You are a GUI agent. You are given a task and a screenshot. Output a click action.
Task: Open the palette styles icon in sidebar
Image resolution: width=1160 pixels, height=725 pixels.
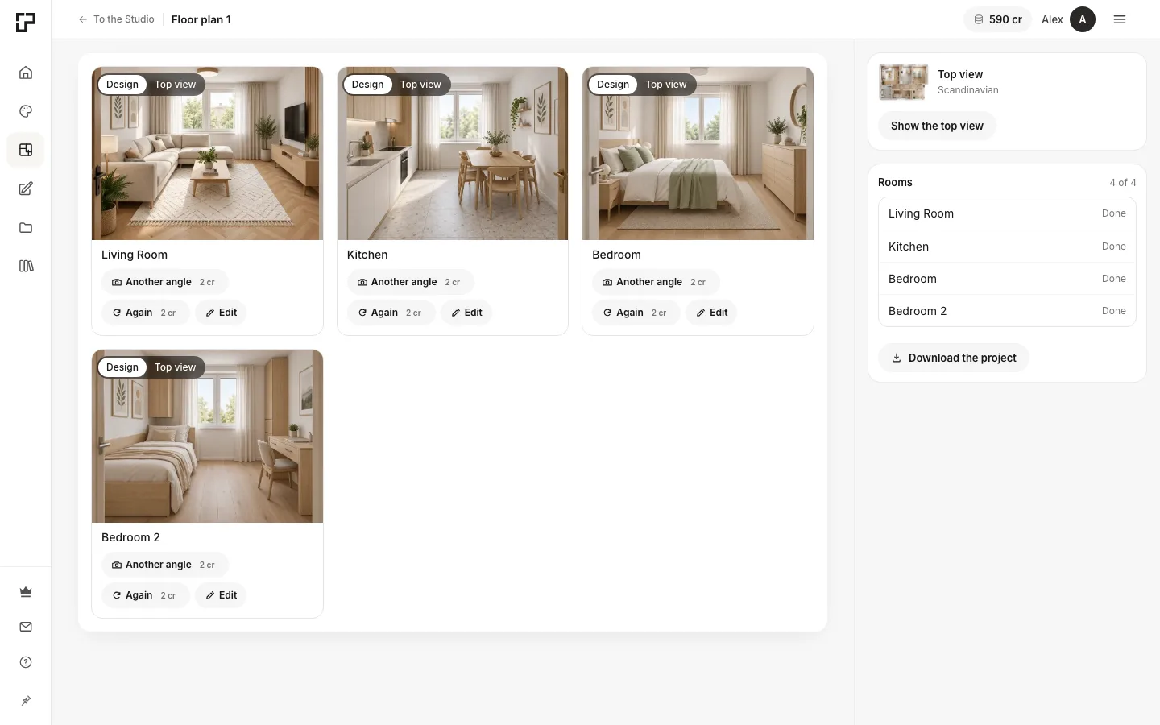coord(26,111)
